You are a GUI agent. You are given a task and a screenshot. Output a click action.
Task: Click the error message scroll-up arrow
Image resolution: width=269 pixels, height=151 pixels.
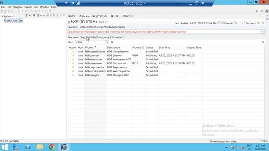[262, 31]
